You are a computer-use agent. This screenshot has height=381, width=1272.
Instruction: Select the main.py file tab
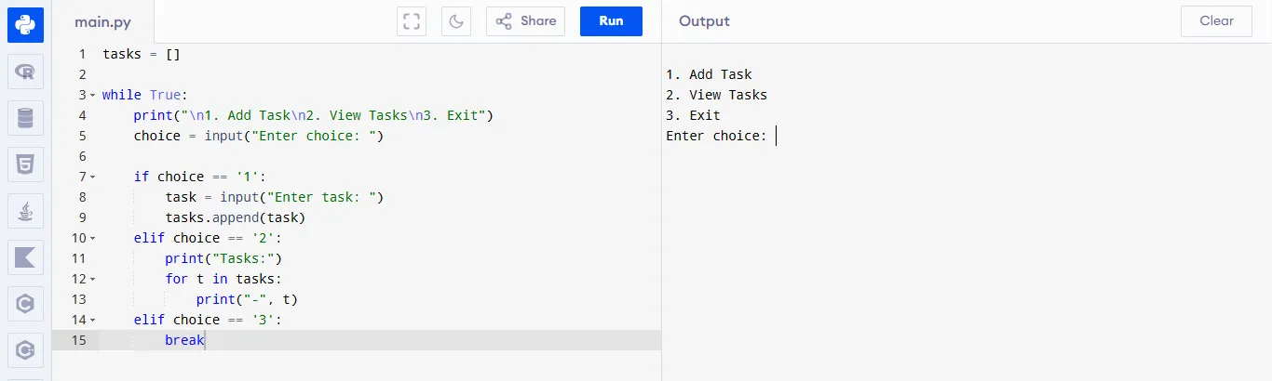(x=103, y=21)
